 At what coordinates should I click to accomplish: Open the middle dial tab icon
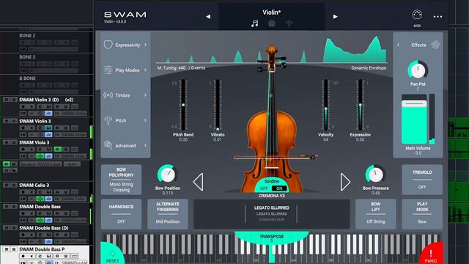tap(272, 23)
